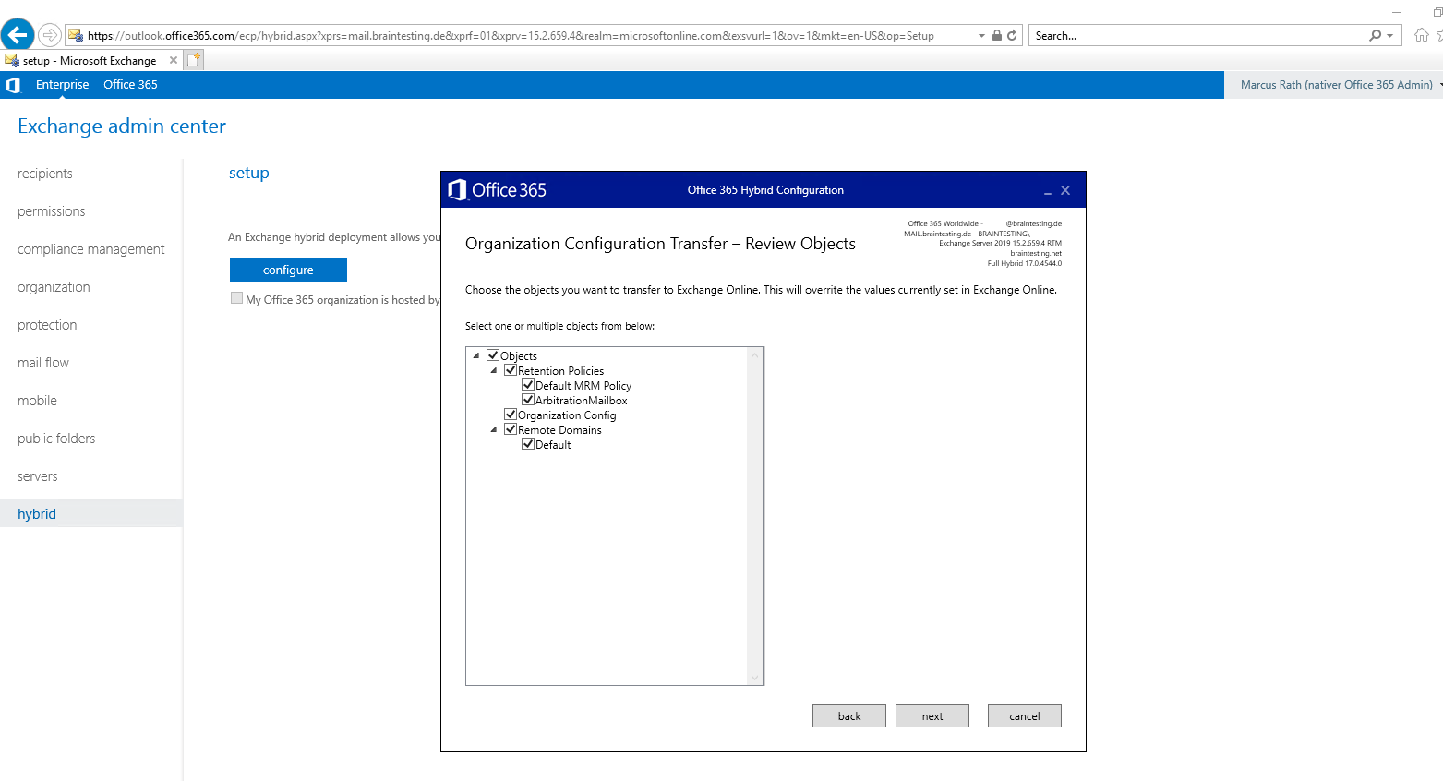This screenshot has width=1443, height=781.
Task: Select the Organization Config label
Action: point(567,415)
